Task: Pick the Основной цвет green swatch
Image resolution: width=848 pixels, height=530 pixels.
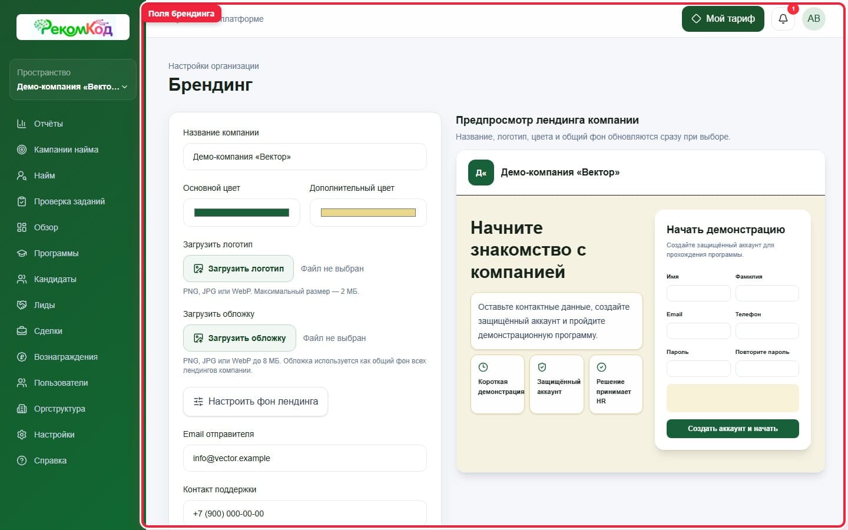Action: click(x=241, y=213)
